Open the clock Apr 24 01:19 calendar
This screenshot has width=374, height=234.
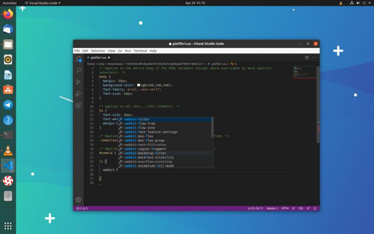(x=195, y=3)
